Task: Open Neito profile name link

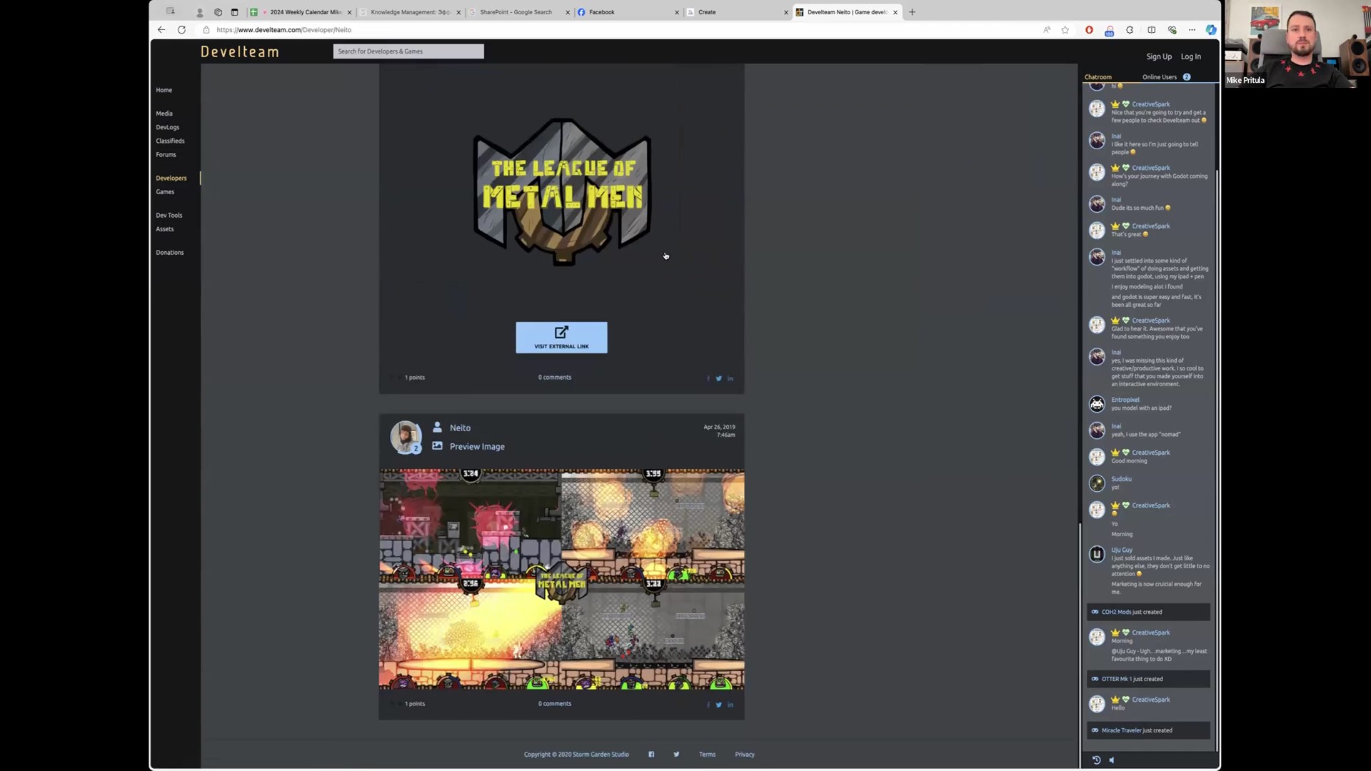Action: pyautogui.click(x=460, y=428)
